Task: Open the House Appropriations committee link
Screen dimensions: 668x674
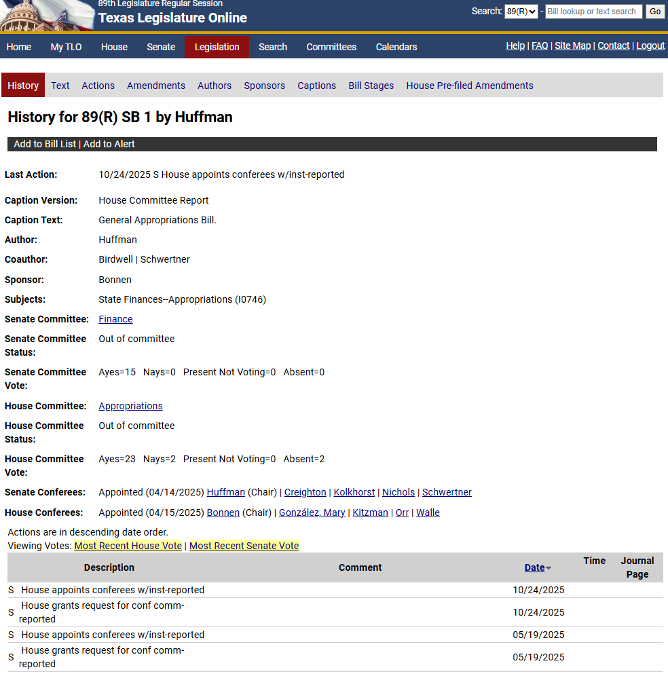Action: coord(130,405)
